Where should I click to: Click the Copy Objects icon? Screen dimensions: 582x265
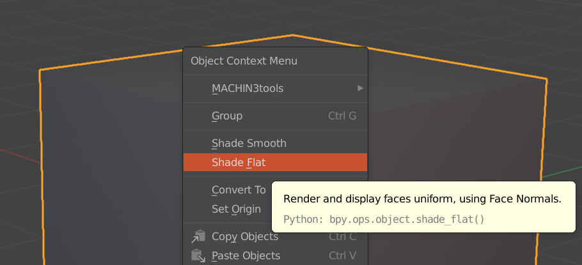(x=198, y=236)
